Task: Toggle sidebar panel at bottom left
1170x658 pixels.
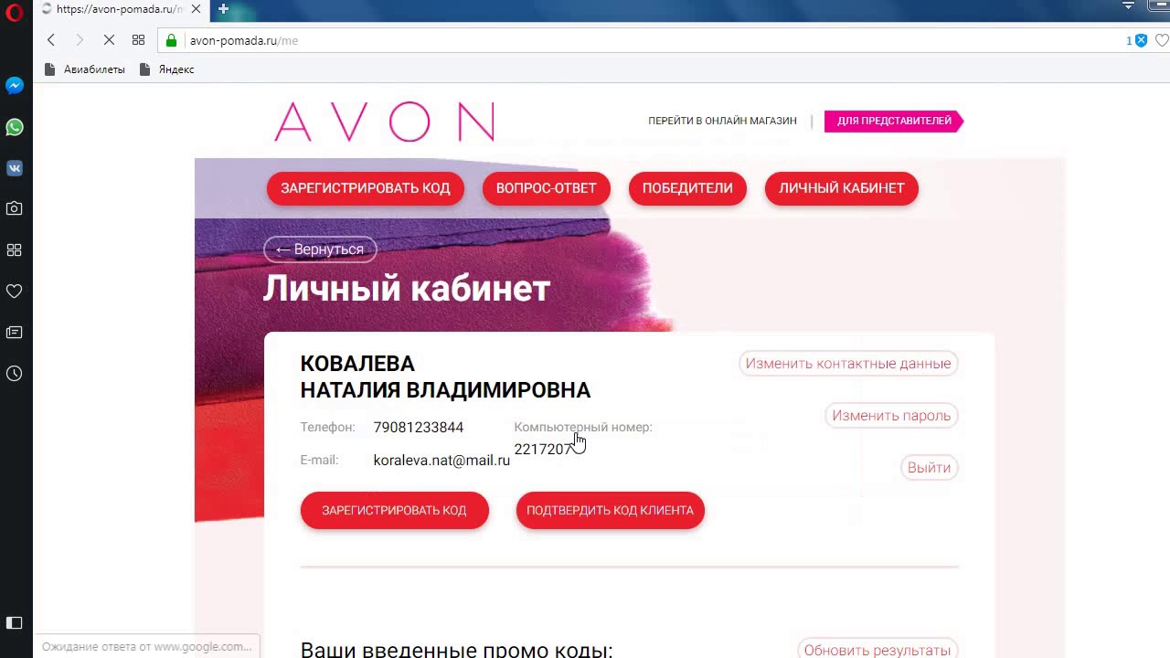Action: coord(15,623)
